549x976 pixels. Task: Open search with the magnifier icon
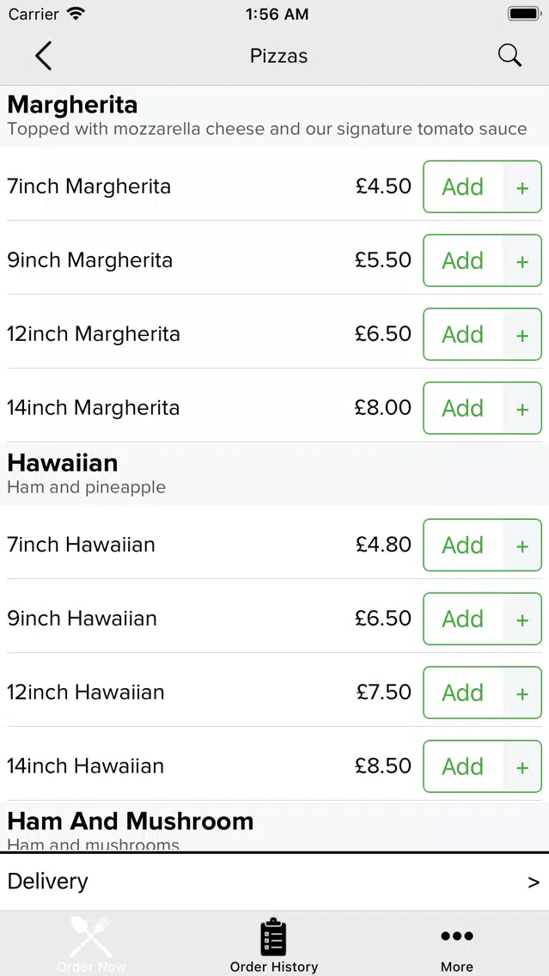tap(509, 56)
